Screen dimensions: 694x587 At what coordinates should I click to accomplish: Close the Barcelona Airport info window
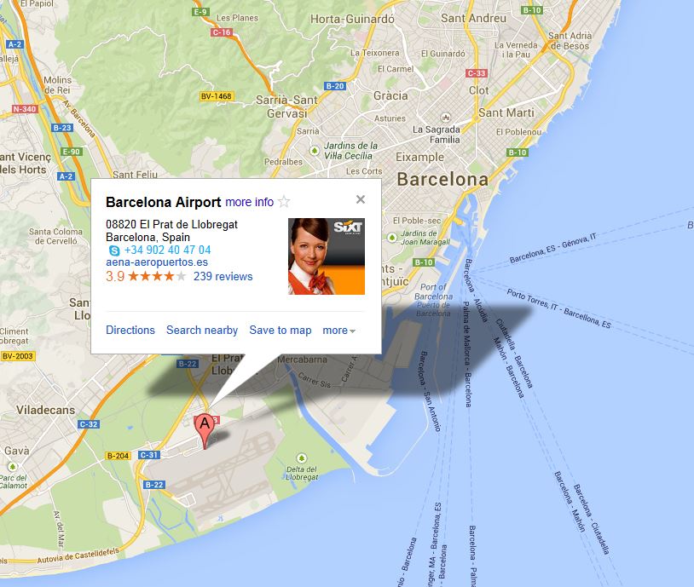pos(361,199)
